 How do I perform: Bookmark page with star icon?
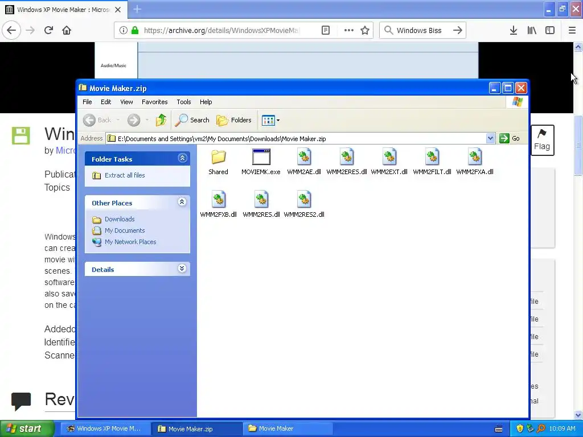click(365, 30)
